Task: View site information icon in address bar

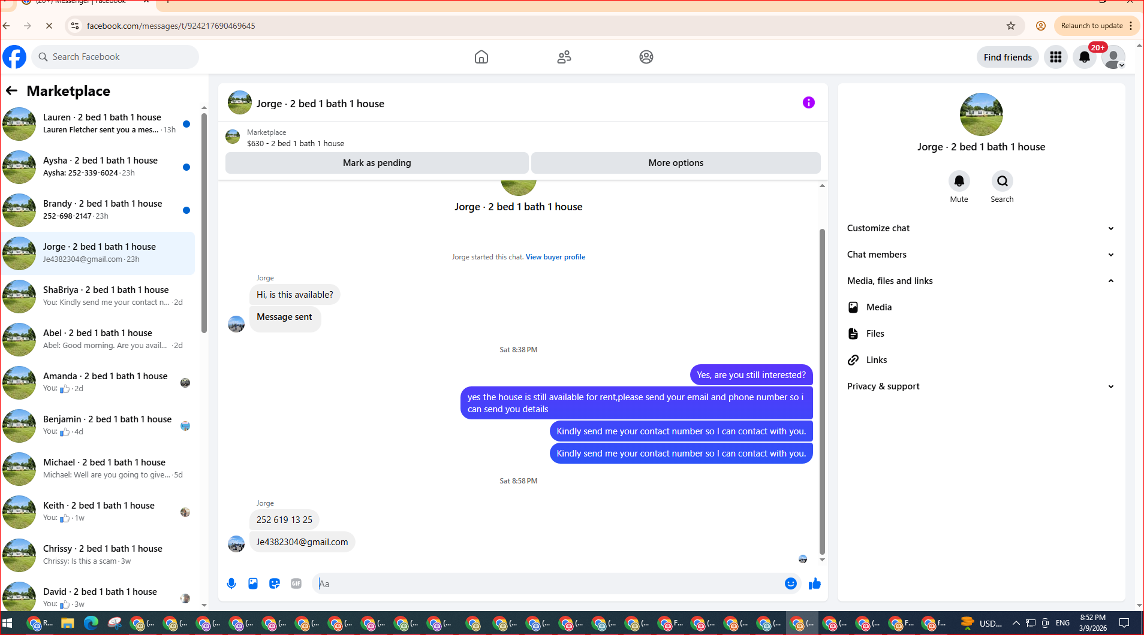Action: point(75,26)
